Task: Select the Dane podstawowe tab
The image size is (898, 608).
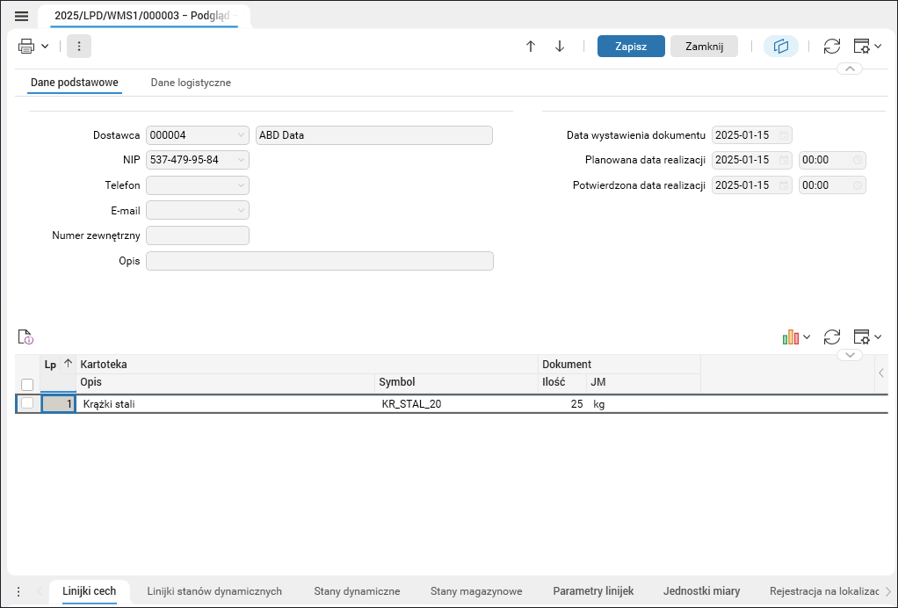Action: point(75,83)
